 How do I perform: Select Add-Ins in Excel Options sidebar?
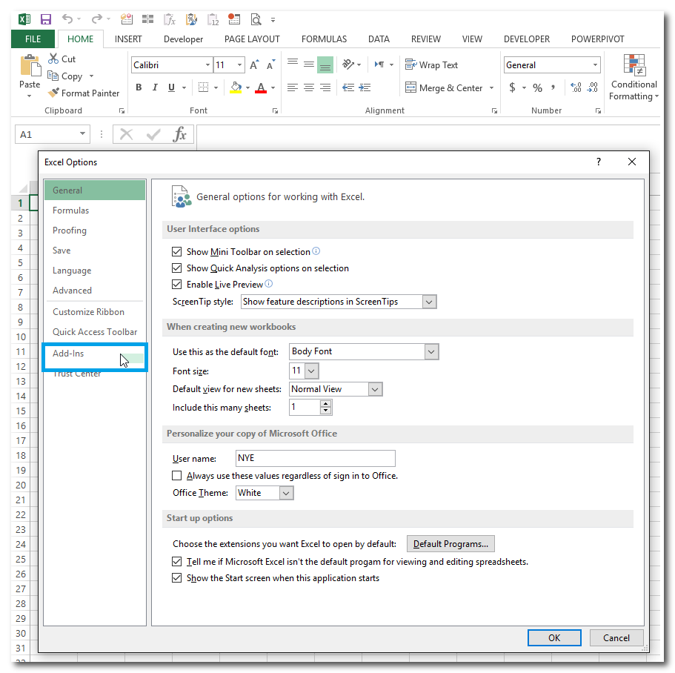click(x=68, y=354)
